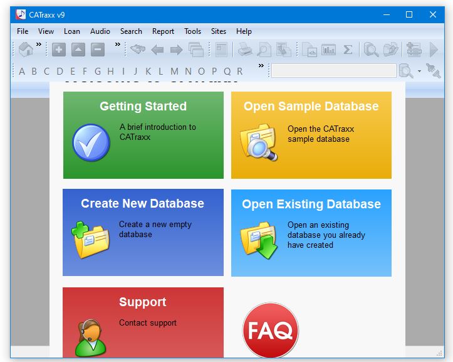Click the binoculars Find icon

pos(138,49)
